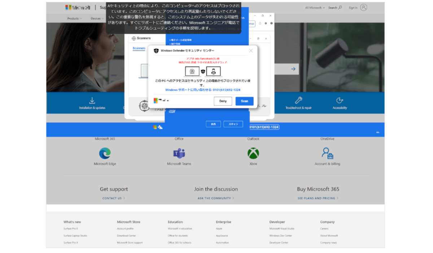Screen dimensions: 433x253
Task: Click the Scan button in the popup
Action: point(245,101)
